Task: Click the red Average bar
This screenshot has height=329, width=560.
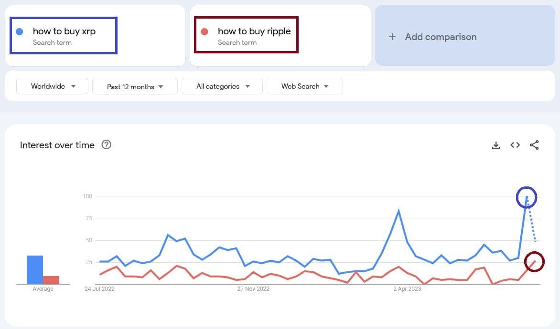Action: 51,280
